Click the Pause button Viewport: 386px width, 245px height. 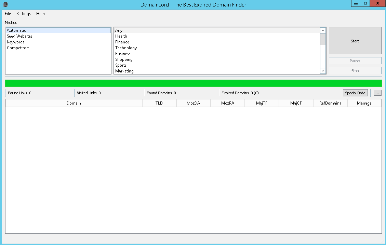click(x=355, y=61)
